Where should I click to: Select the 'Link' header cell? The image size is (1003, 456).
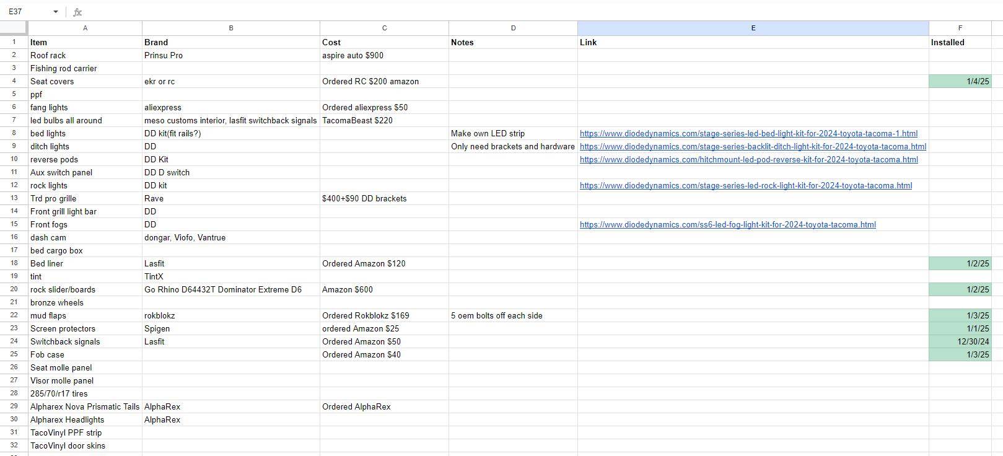point(753,42)
